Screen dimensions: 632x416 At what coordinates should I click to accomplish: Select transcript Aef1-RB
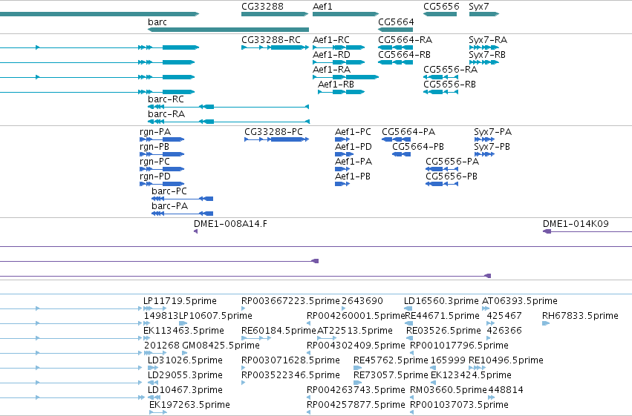pos(342,92)
